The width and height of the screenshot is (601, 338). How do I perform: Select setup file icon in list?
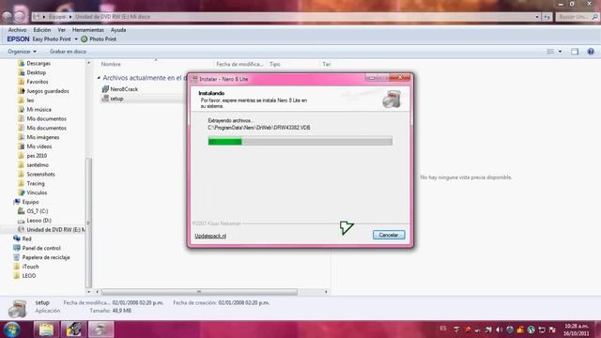pyautogui.click(x=105, y=99)
